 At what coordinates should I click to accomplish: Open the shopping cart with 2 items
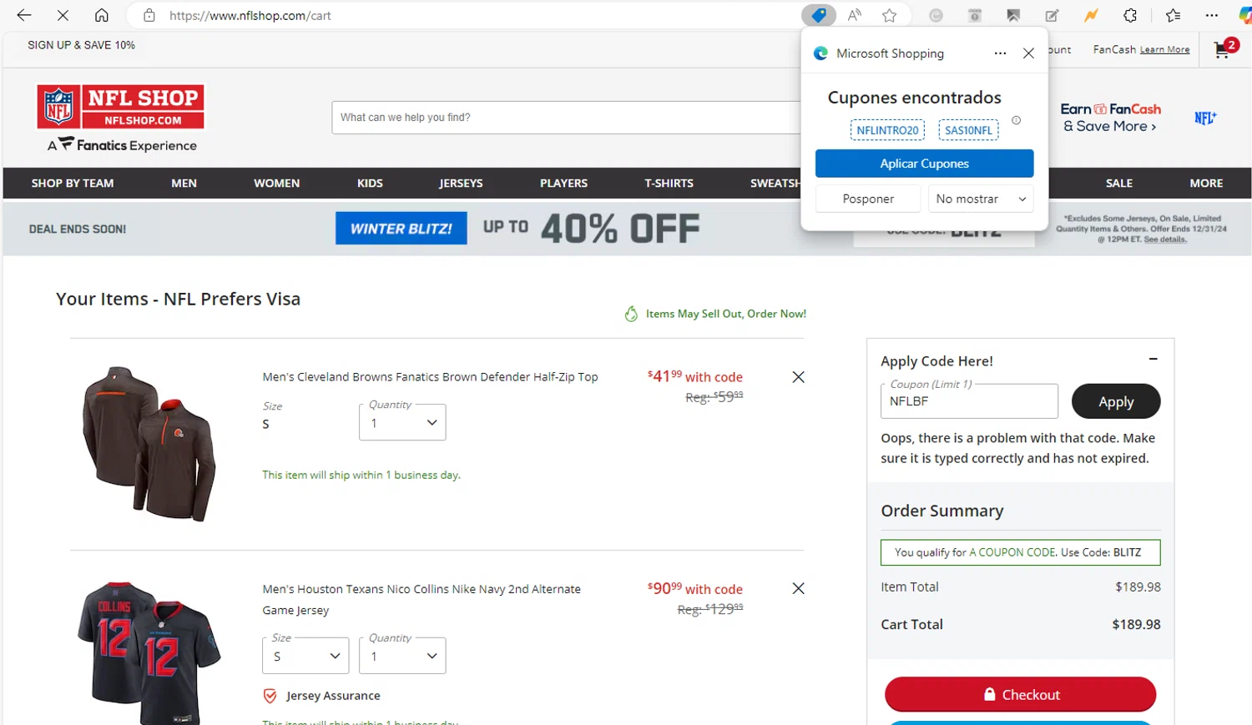tap(1225, 48)
